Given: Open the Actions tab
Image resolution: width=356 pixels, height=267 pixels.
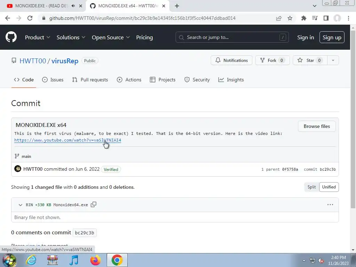Looking at the screenshot, I should tap(129, 80).
